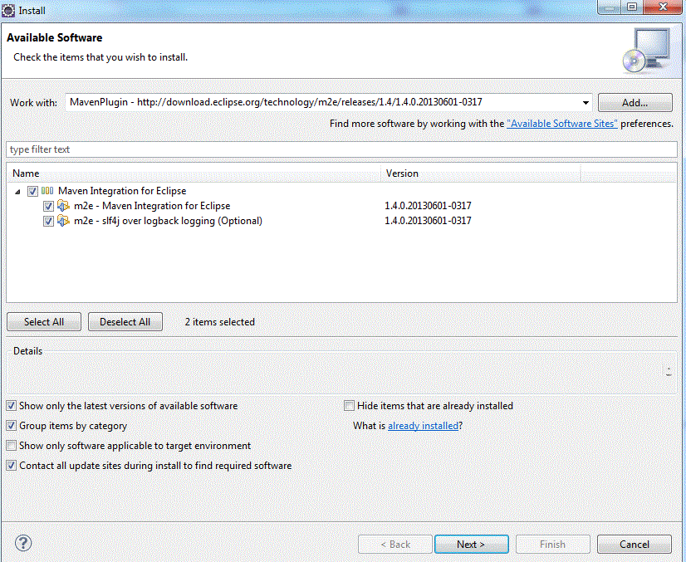The image size is (686, 562).
Task: Maximize the Install window
Action: pos(632,7)
